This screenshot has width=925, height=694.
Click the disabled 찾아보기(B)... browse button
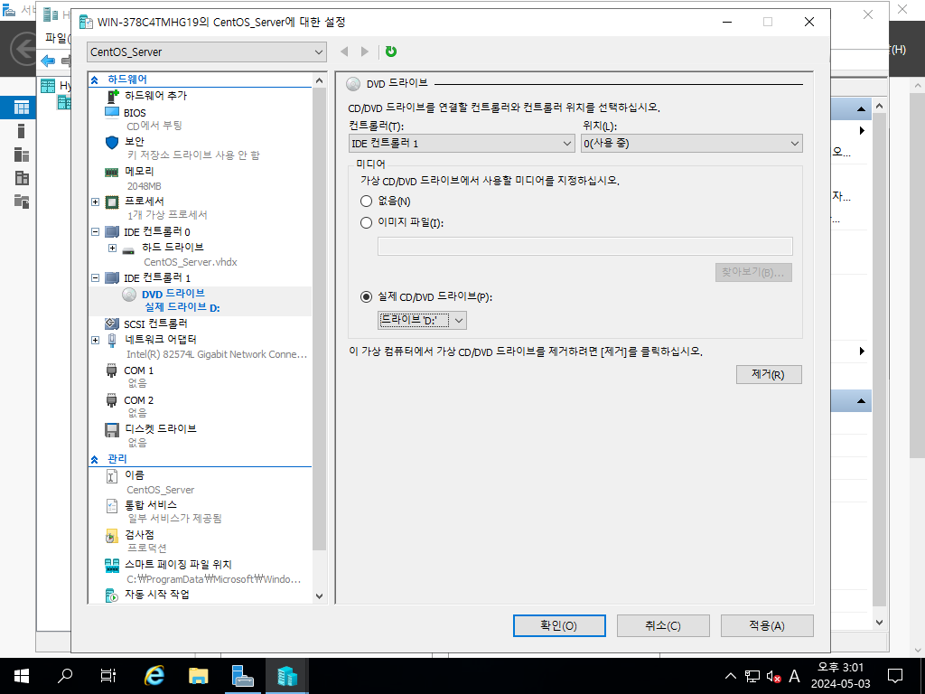(x=753, y=273)
